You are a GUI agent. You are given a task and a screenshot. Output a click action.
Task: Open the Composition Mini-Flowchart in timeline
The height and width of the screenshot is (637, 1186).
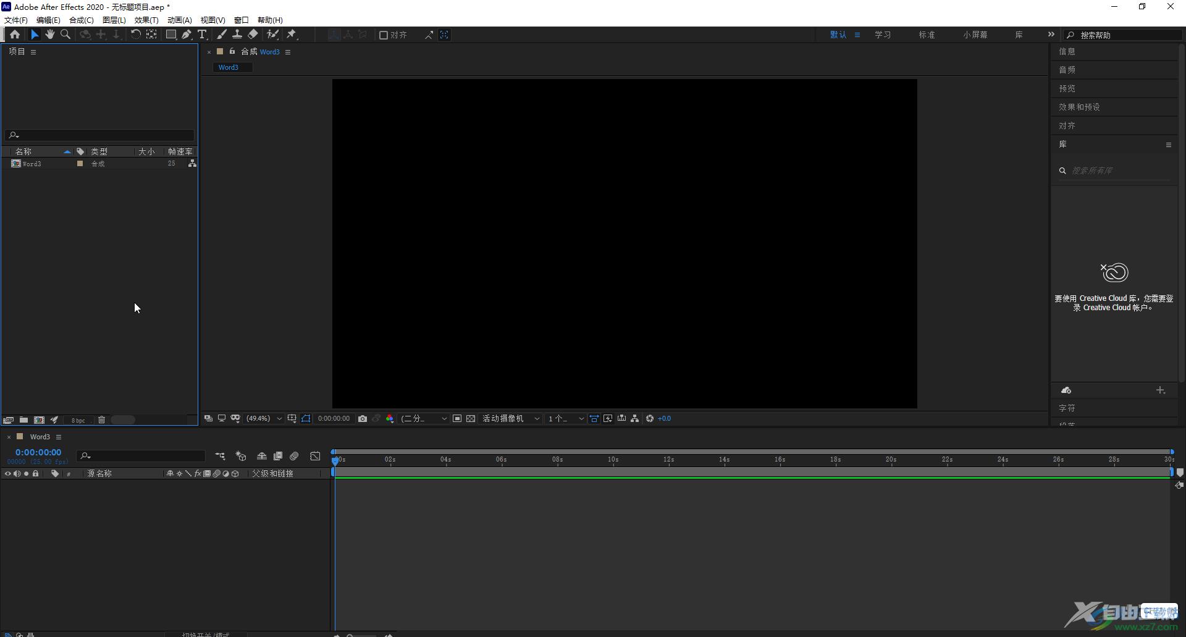coord(221,456)
